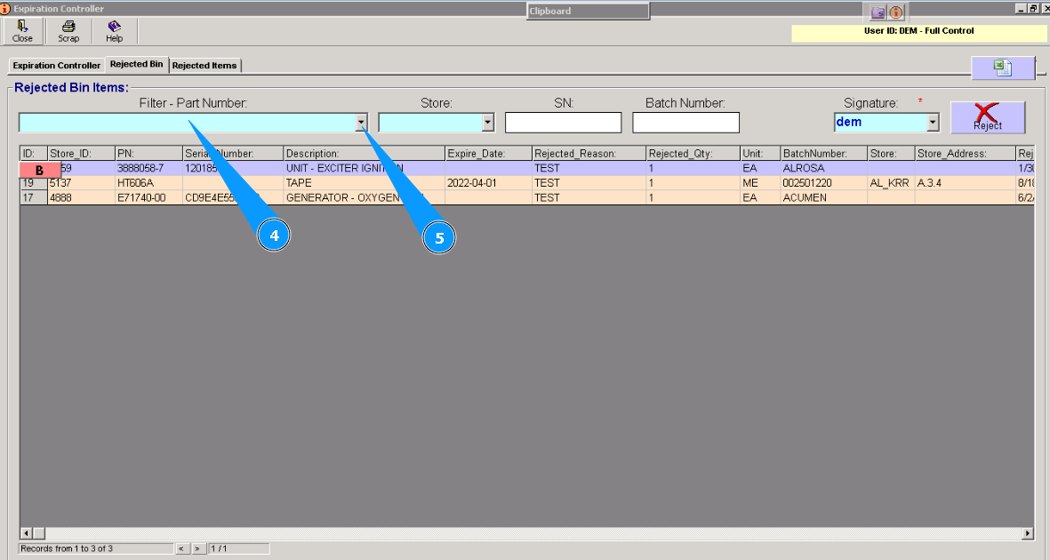Click the BatchNumber column header
This screenshot has height=560, width=1050.
click(824, 154)
